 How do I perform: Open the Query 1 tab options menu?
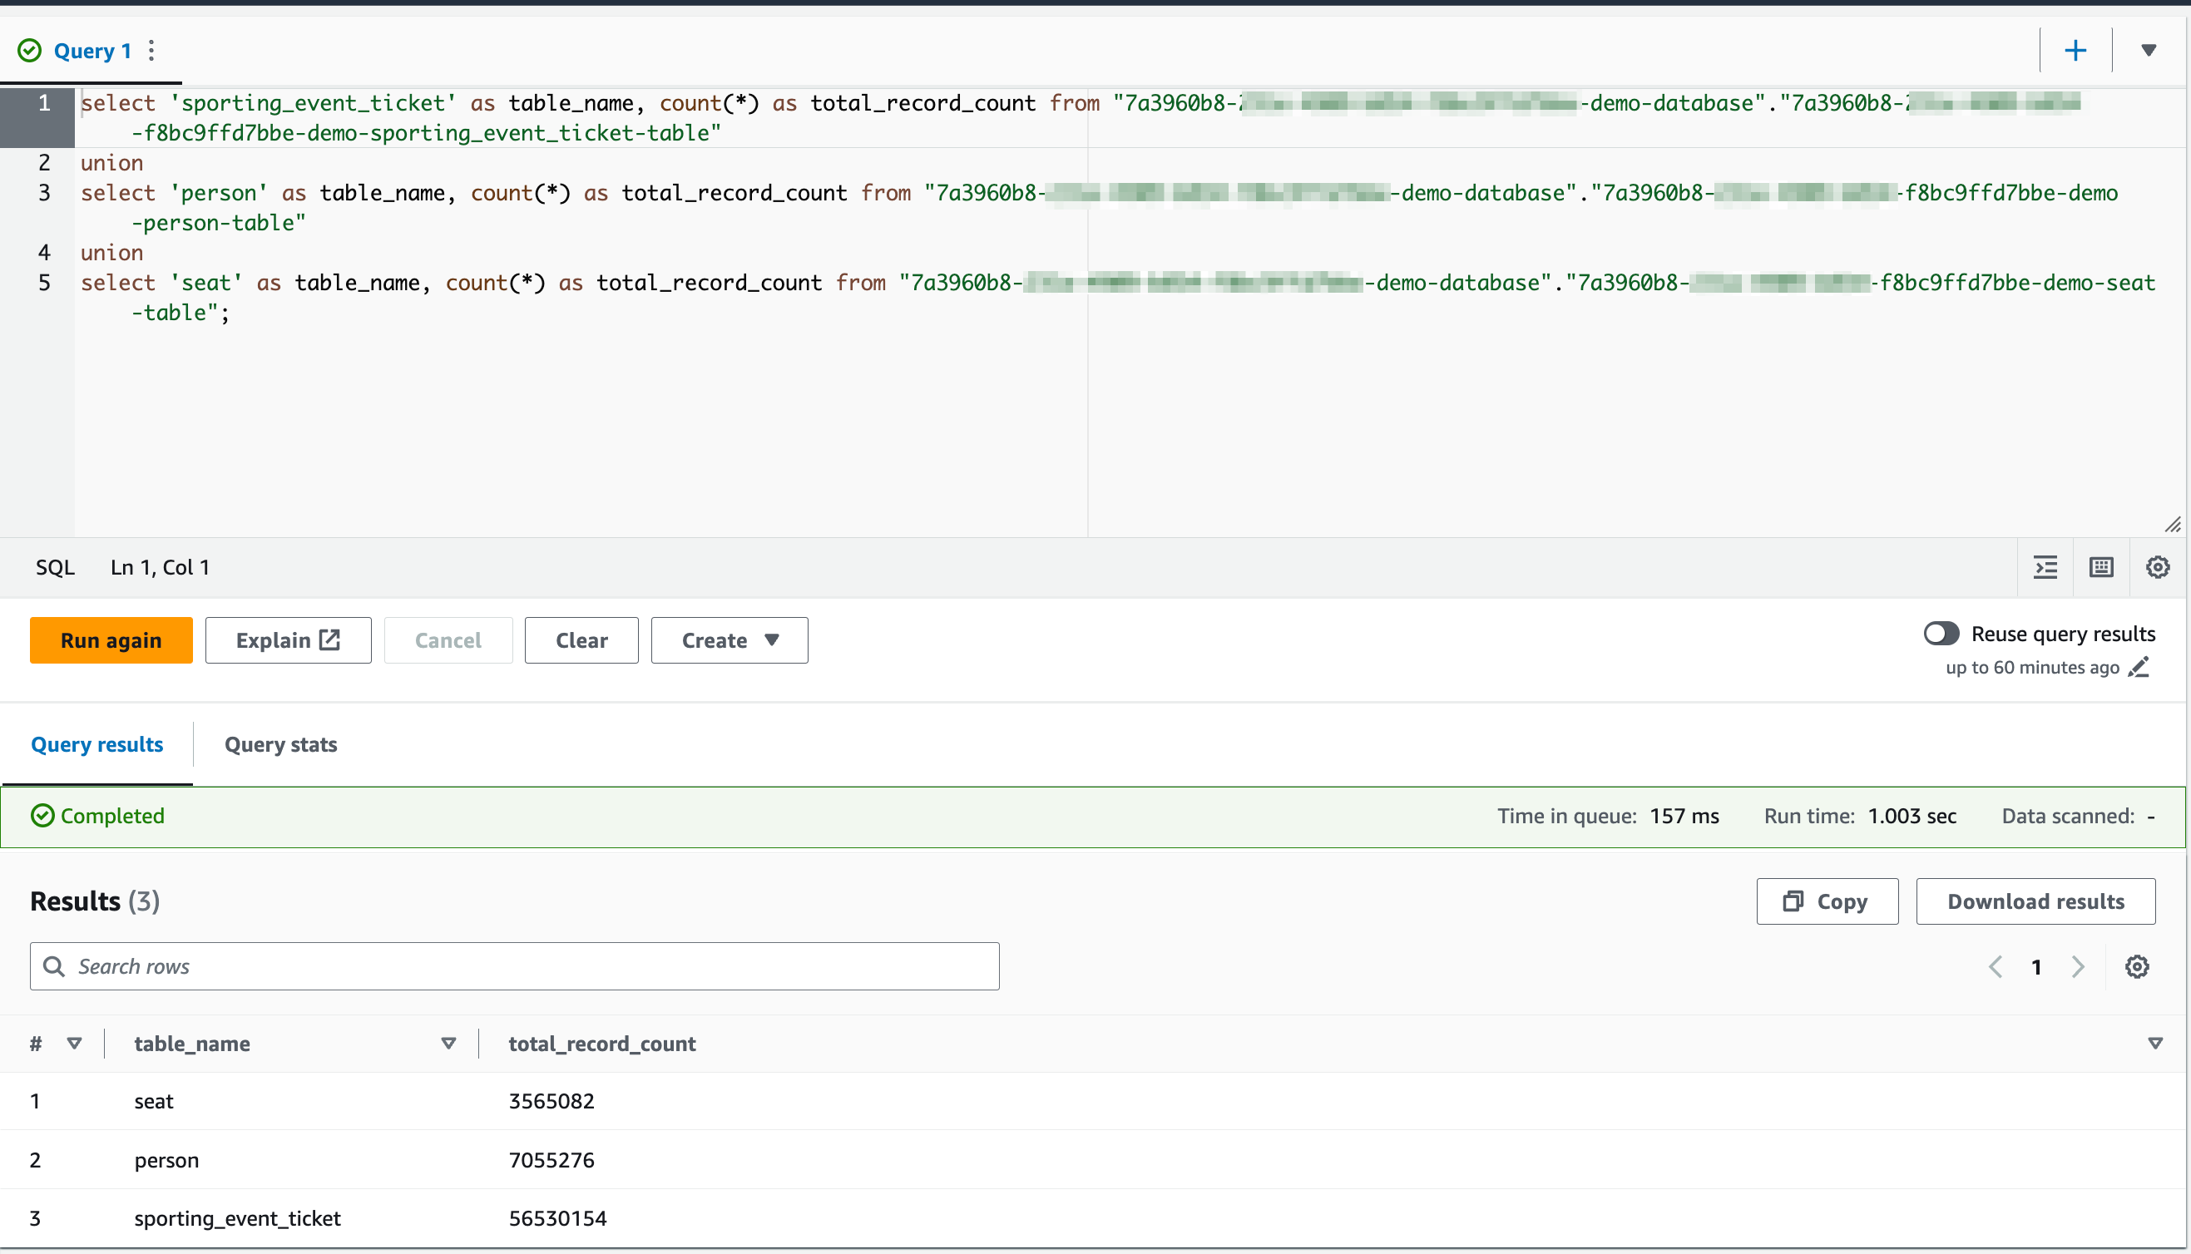pos(151,50)
